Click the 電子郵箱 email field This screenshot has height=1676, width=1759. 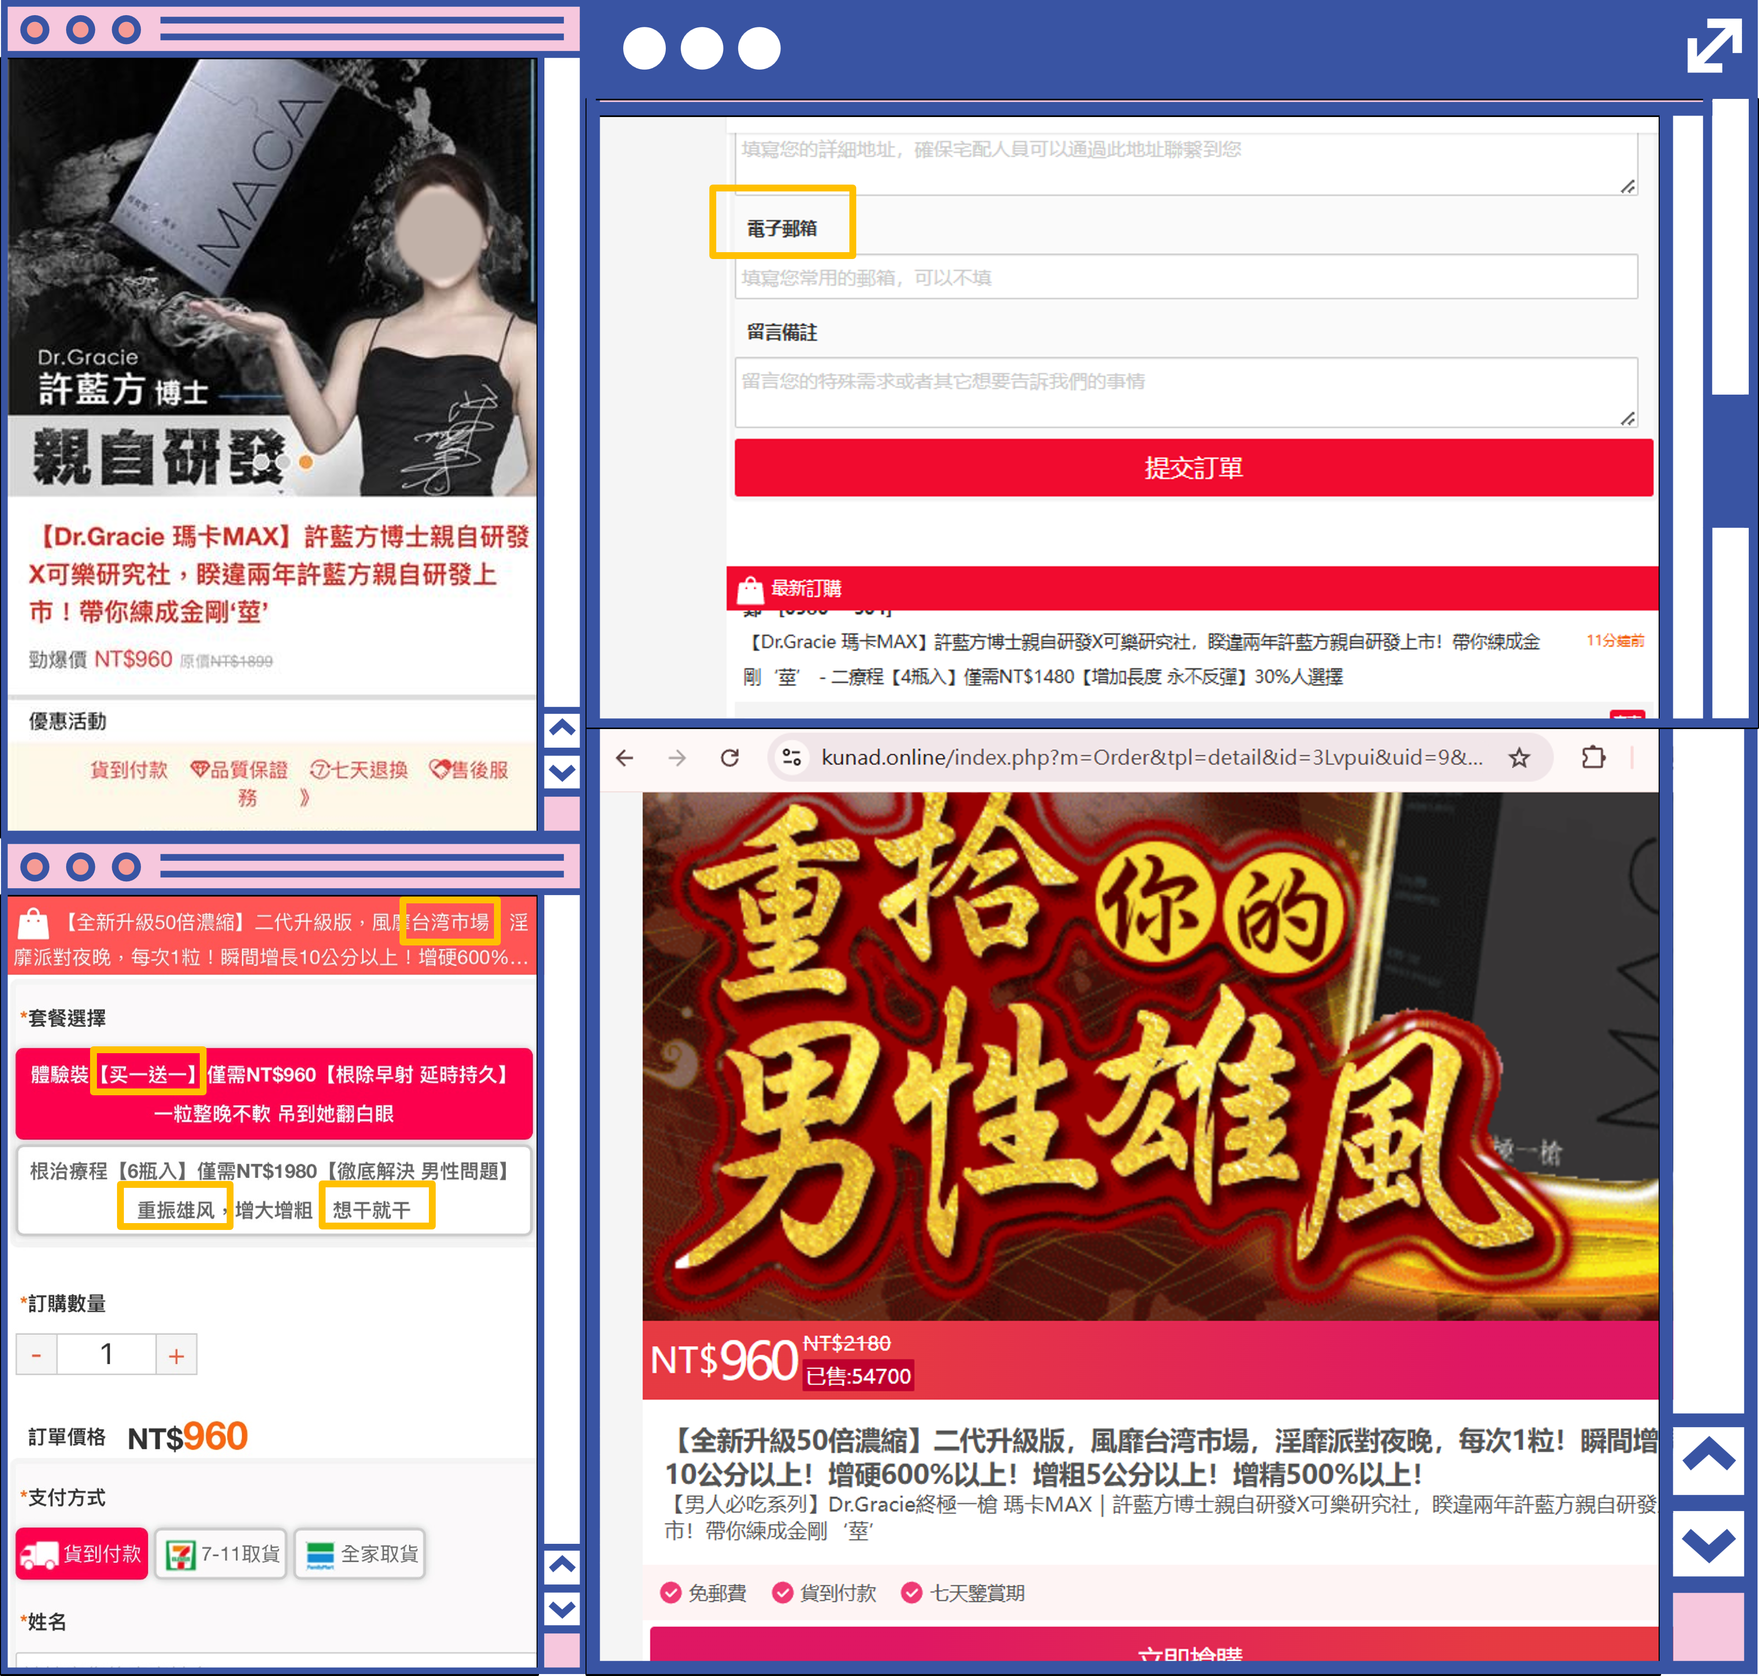pos(1185,278)
